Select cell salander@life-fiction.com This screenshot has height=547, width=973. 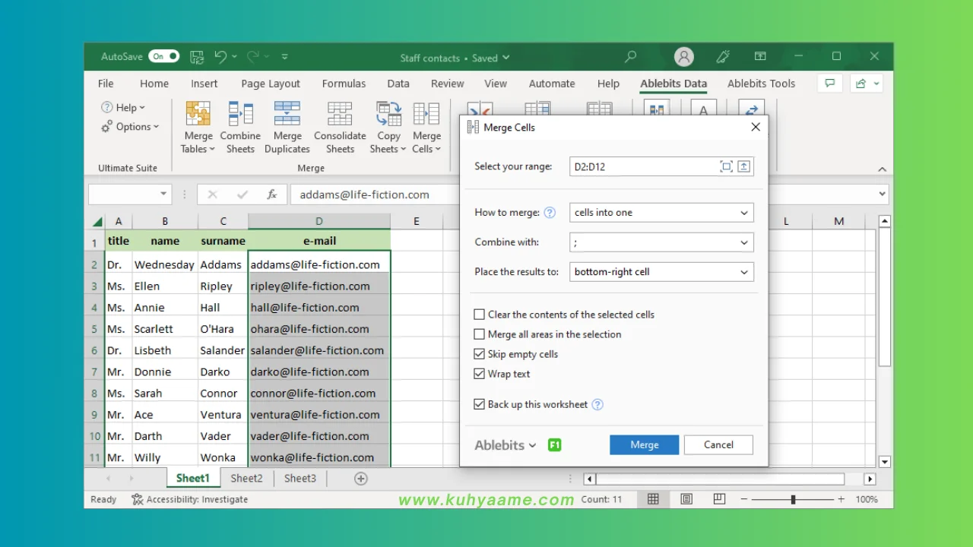pos(319,350)
